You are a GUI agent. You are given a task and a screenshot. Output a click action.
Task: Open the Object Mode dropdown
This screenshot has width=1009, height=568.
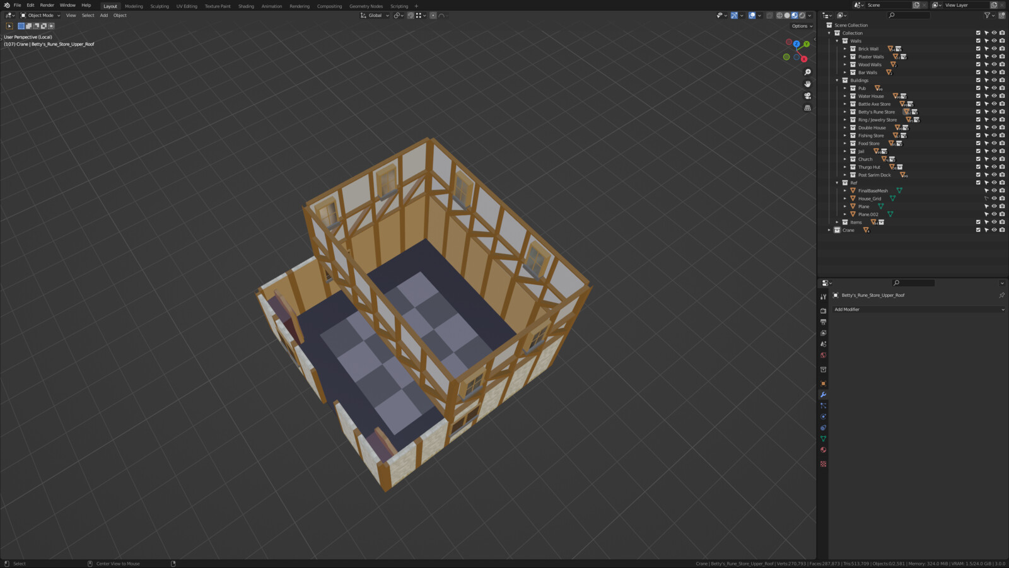(40, 15)
